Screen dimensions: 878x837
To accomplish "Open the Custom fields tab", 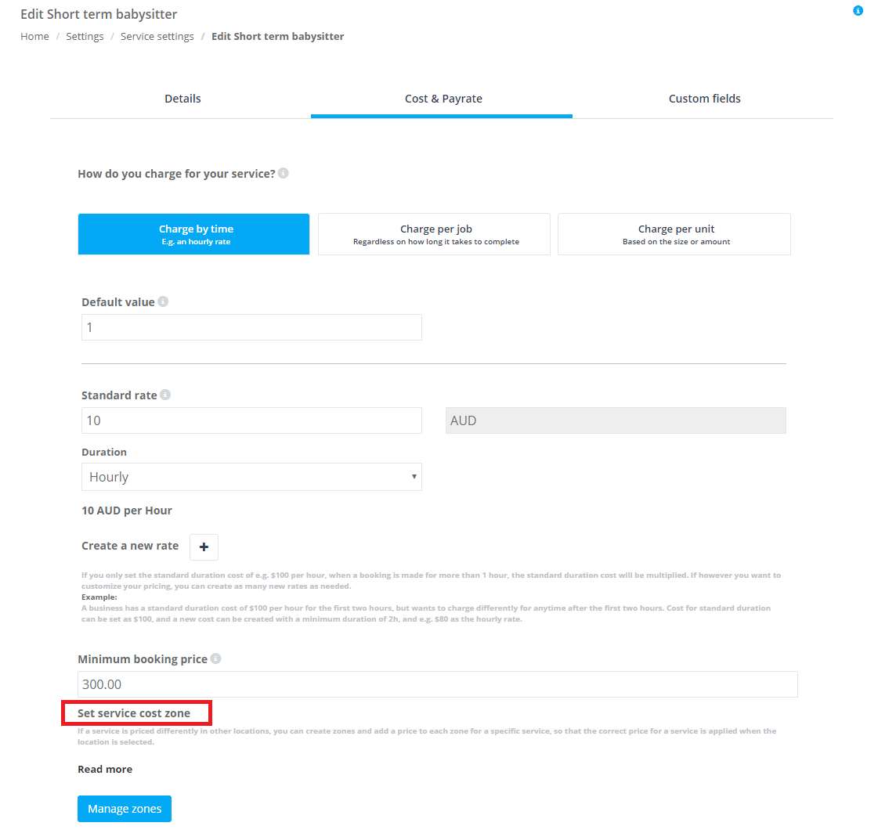I will point(704,99).
